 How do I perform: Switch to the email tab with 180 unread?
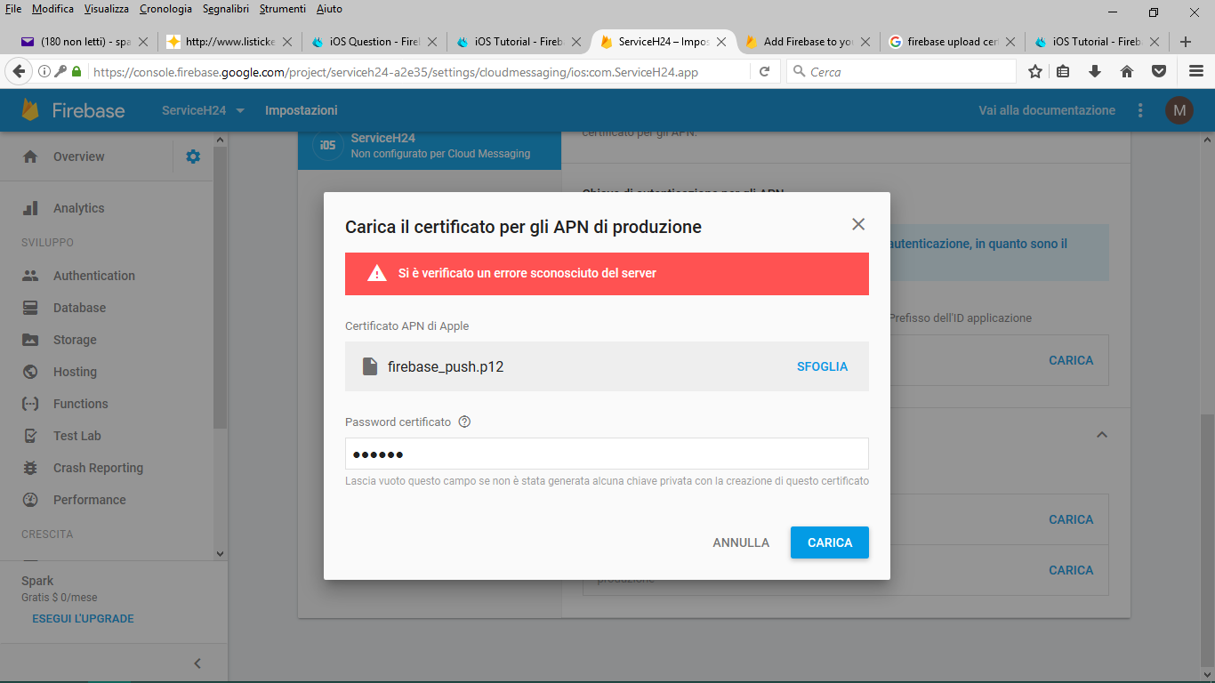point(84,42)
